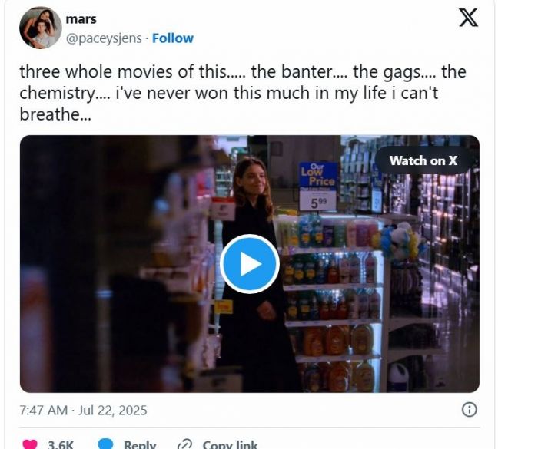Open the @paceysjens handle link
This screenshot has width=538, height=449.
(x=104, y=38)
